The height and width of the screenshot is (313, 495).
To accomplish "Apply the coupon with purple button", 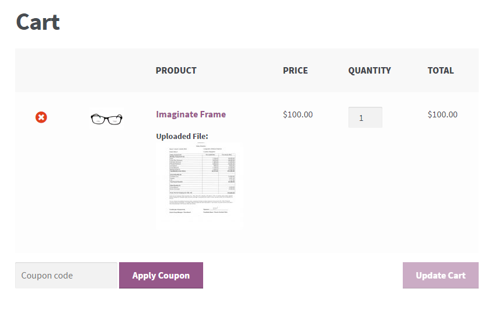I will (161, 276).
